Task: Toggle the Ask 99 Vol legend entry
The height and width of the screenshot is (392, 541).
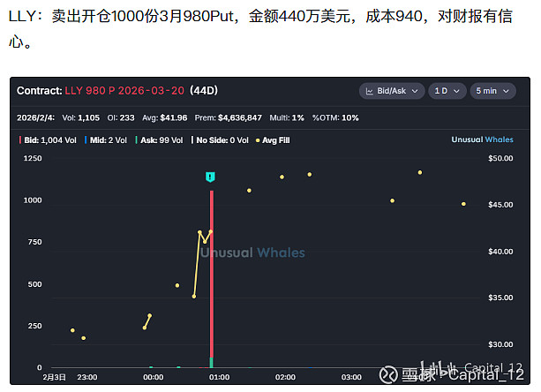Action: (159, 140)
